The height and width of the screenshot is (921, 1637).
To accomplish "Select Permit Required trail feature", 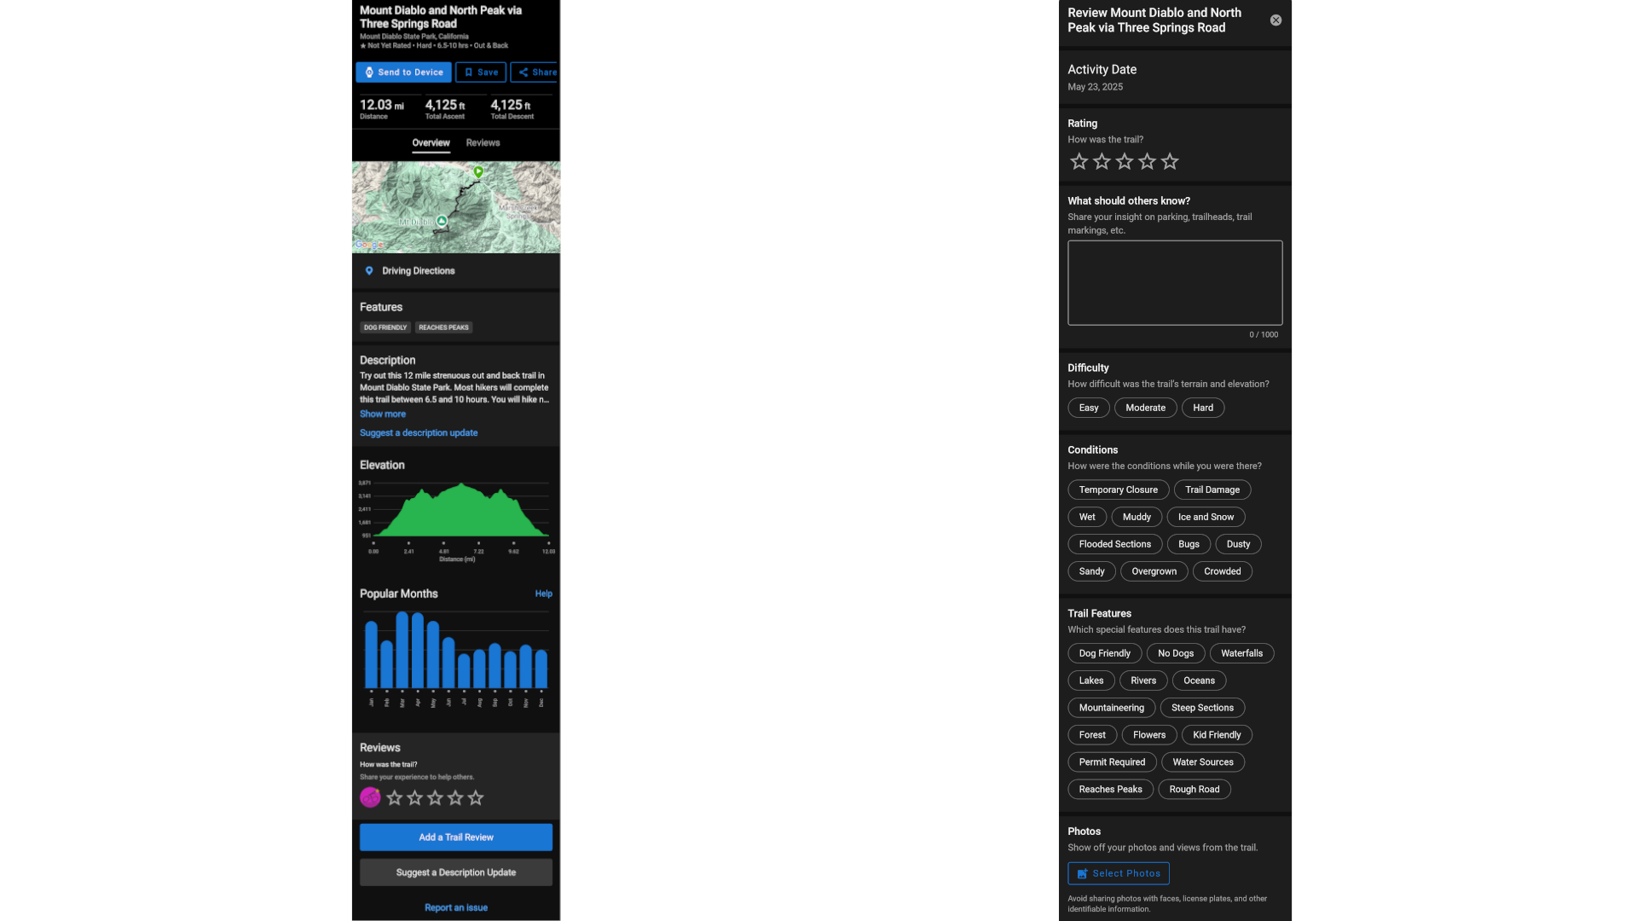I will (x=1112, y=763).
